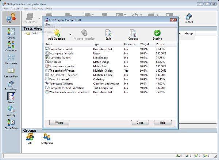The image size is (219, 160).
Task: Click the Name the Planets row icon
Action: coord(47,57)
